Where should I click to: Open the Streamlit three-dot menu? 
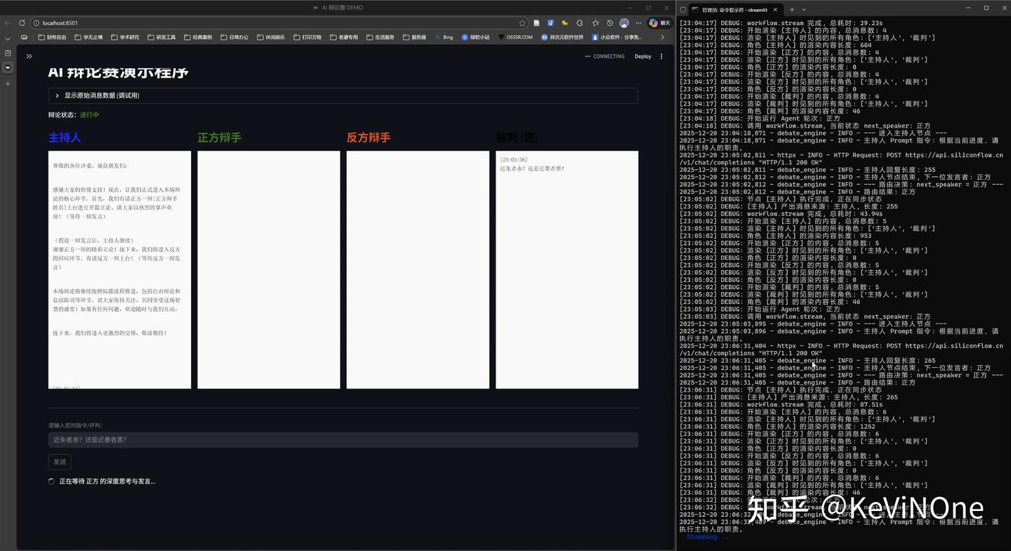(661, 56)
